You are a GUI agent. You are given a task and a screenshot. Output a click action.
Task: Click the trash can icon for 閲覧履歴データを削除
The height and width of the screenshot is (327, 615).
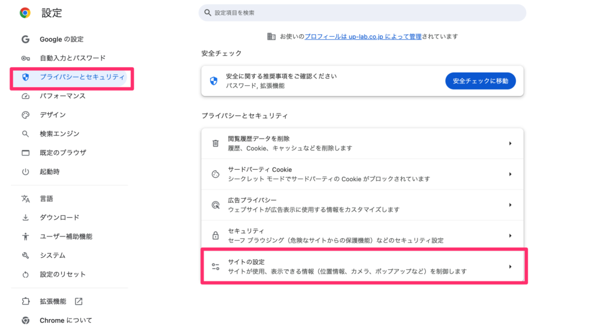216,143
